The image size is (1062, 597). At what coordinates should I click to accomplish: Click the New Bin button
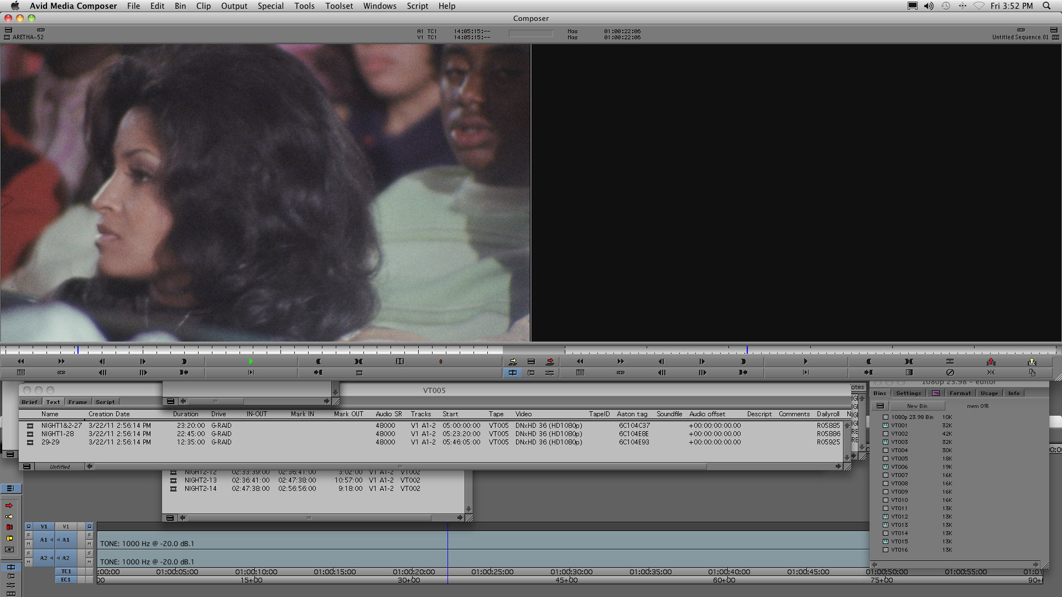[x=917, y=406]
